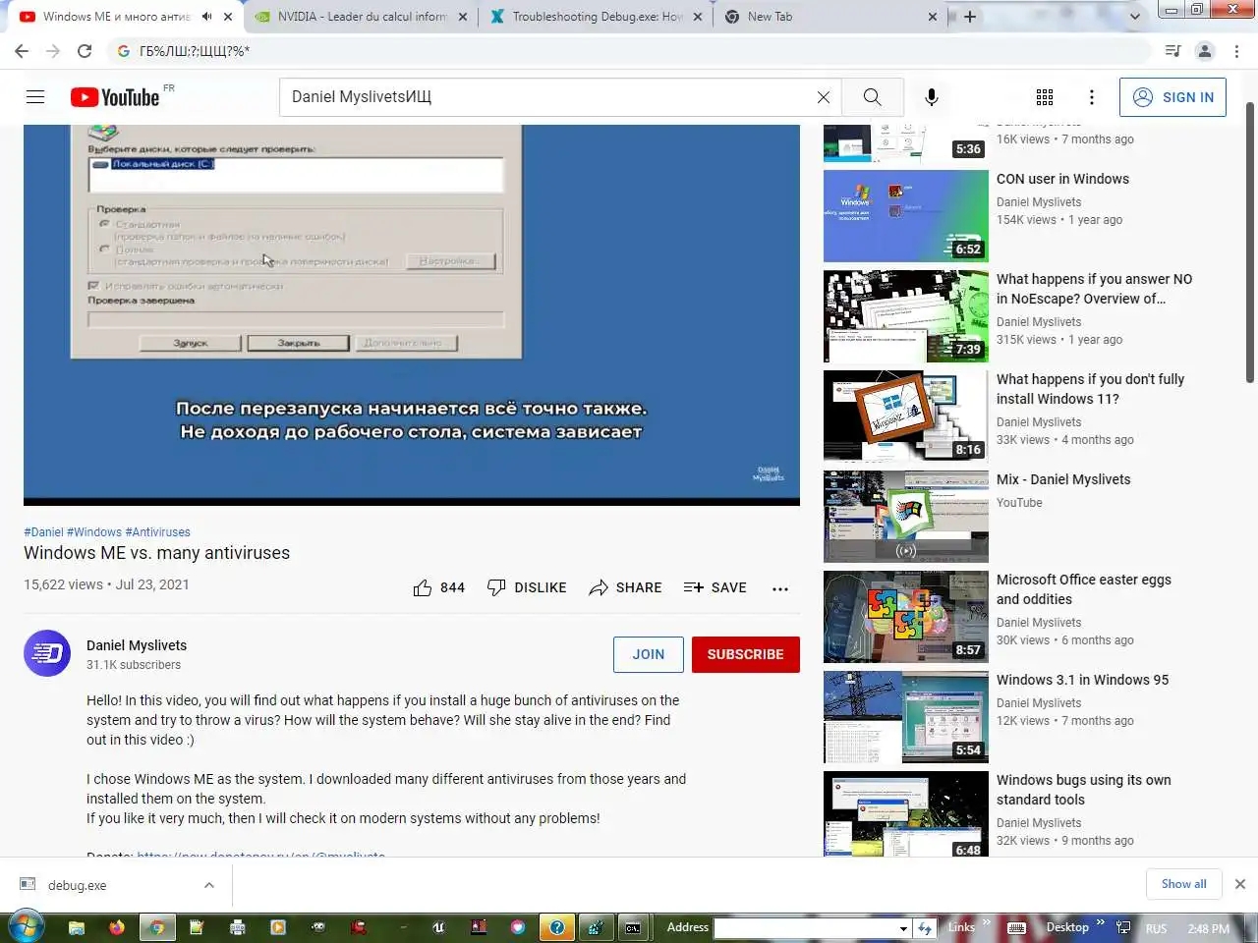Like the video with thumbs up

pos(438,587)
